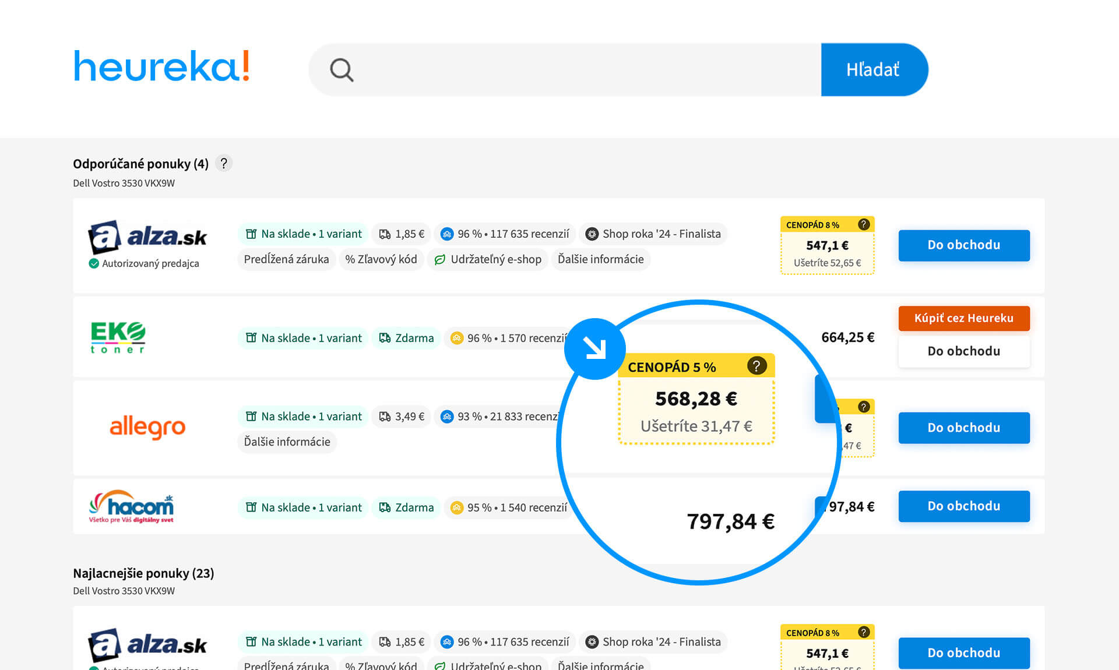Click question mark on first CENOPÁD 8 % box
This screenshot has height=670, width=1119.
(864, 224)
